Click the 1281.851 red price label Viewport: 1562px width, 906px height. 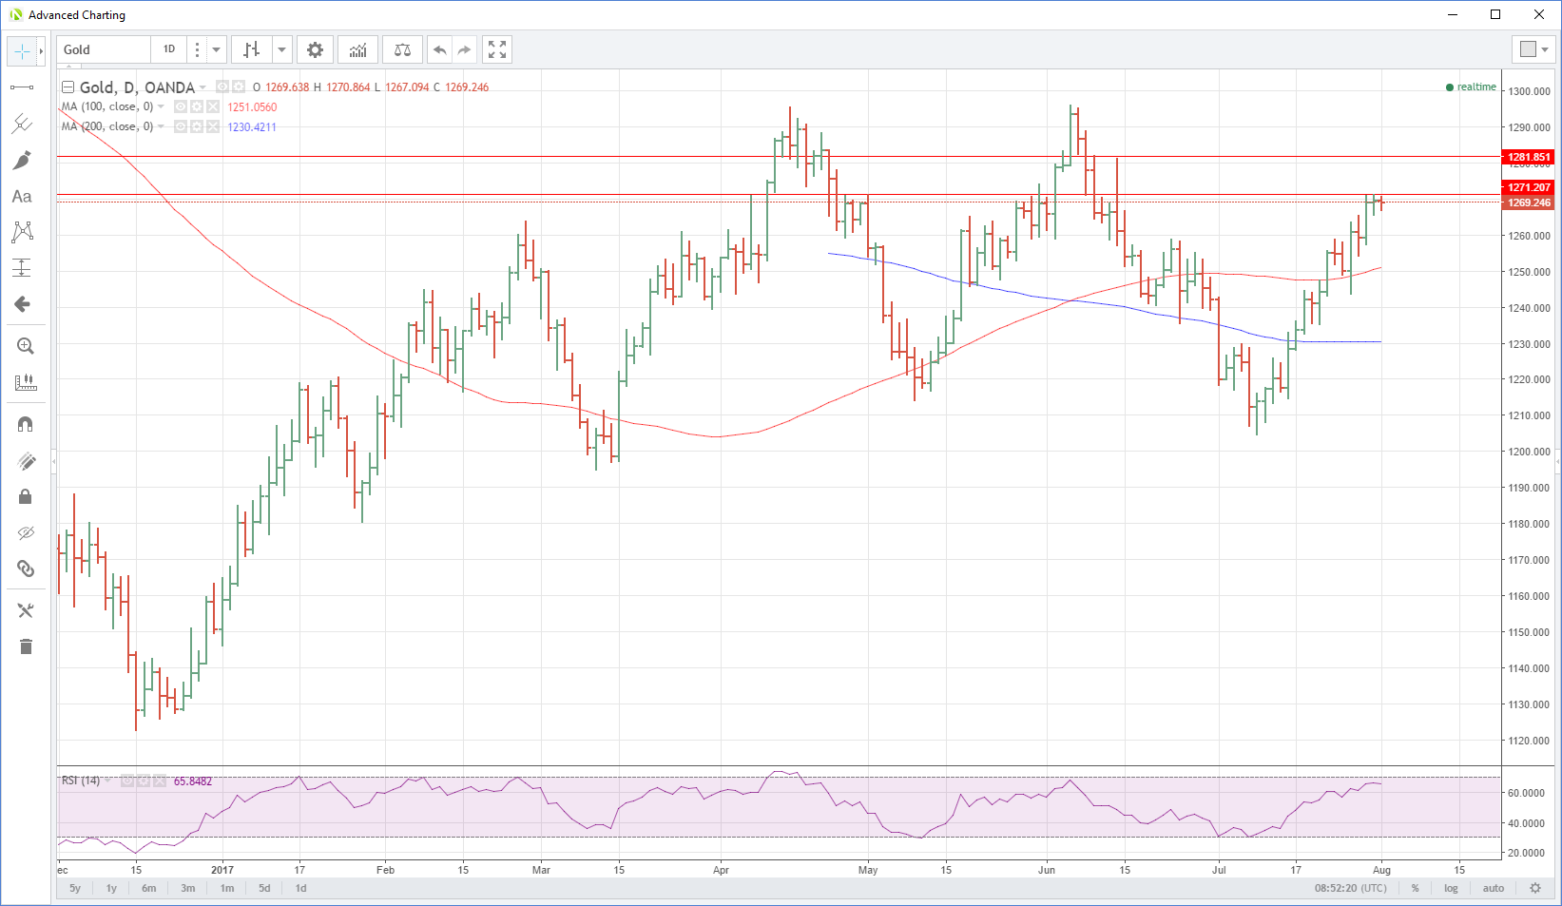click(1529, 157)
